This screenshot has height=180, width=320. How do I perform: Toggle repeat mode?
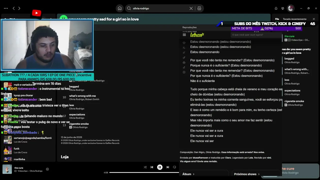tap(174, 167)
